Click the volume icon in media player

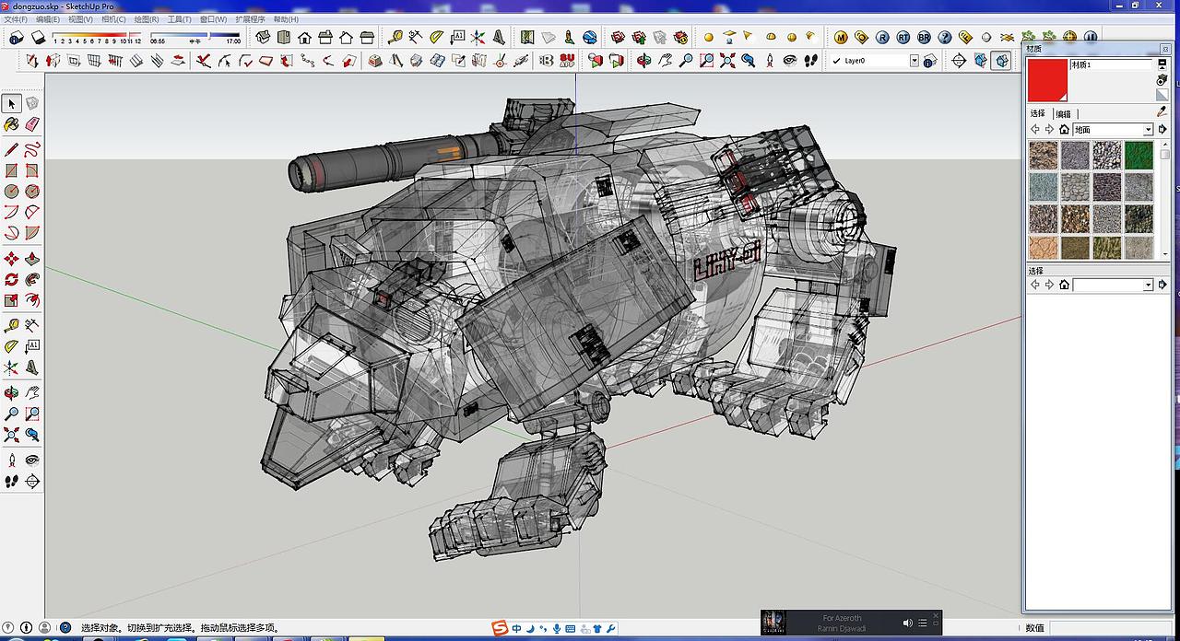coord(907,624)
